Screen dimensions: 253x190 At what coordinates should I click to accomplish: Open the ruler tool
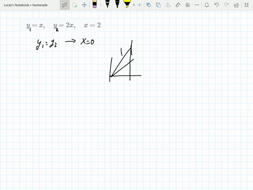[x=178, y=5]
